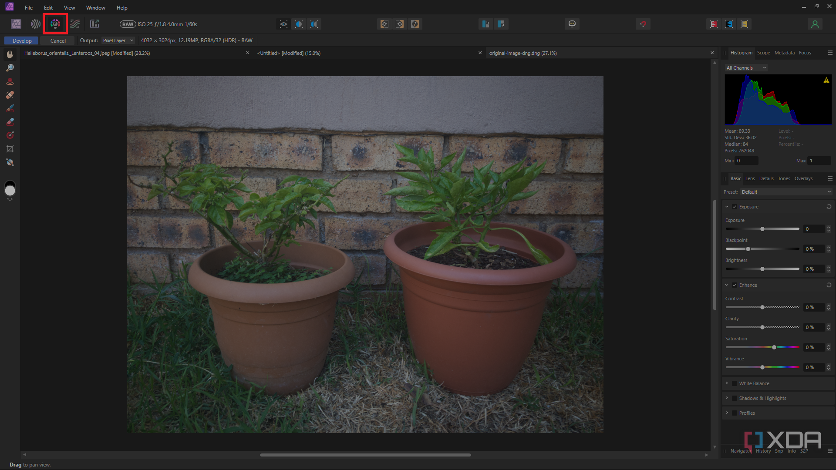Screen dimensions: 836x470
Task: Collapse the Enhance section chevron
Action: point(727,285)
